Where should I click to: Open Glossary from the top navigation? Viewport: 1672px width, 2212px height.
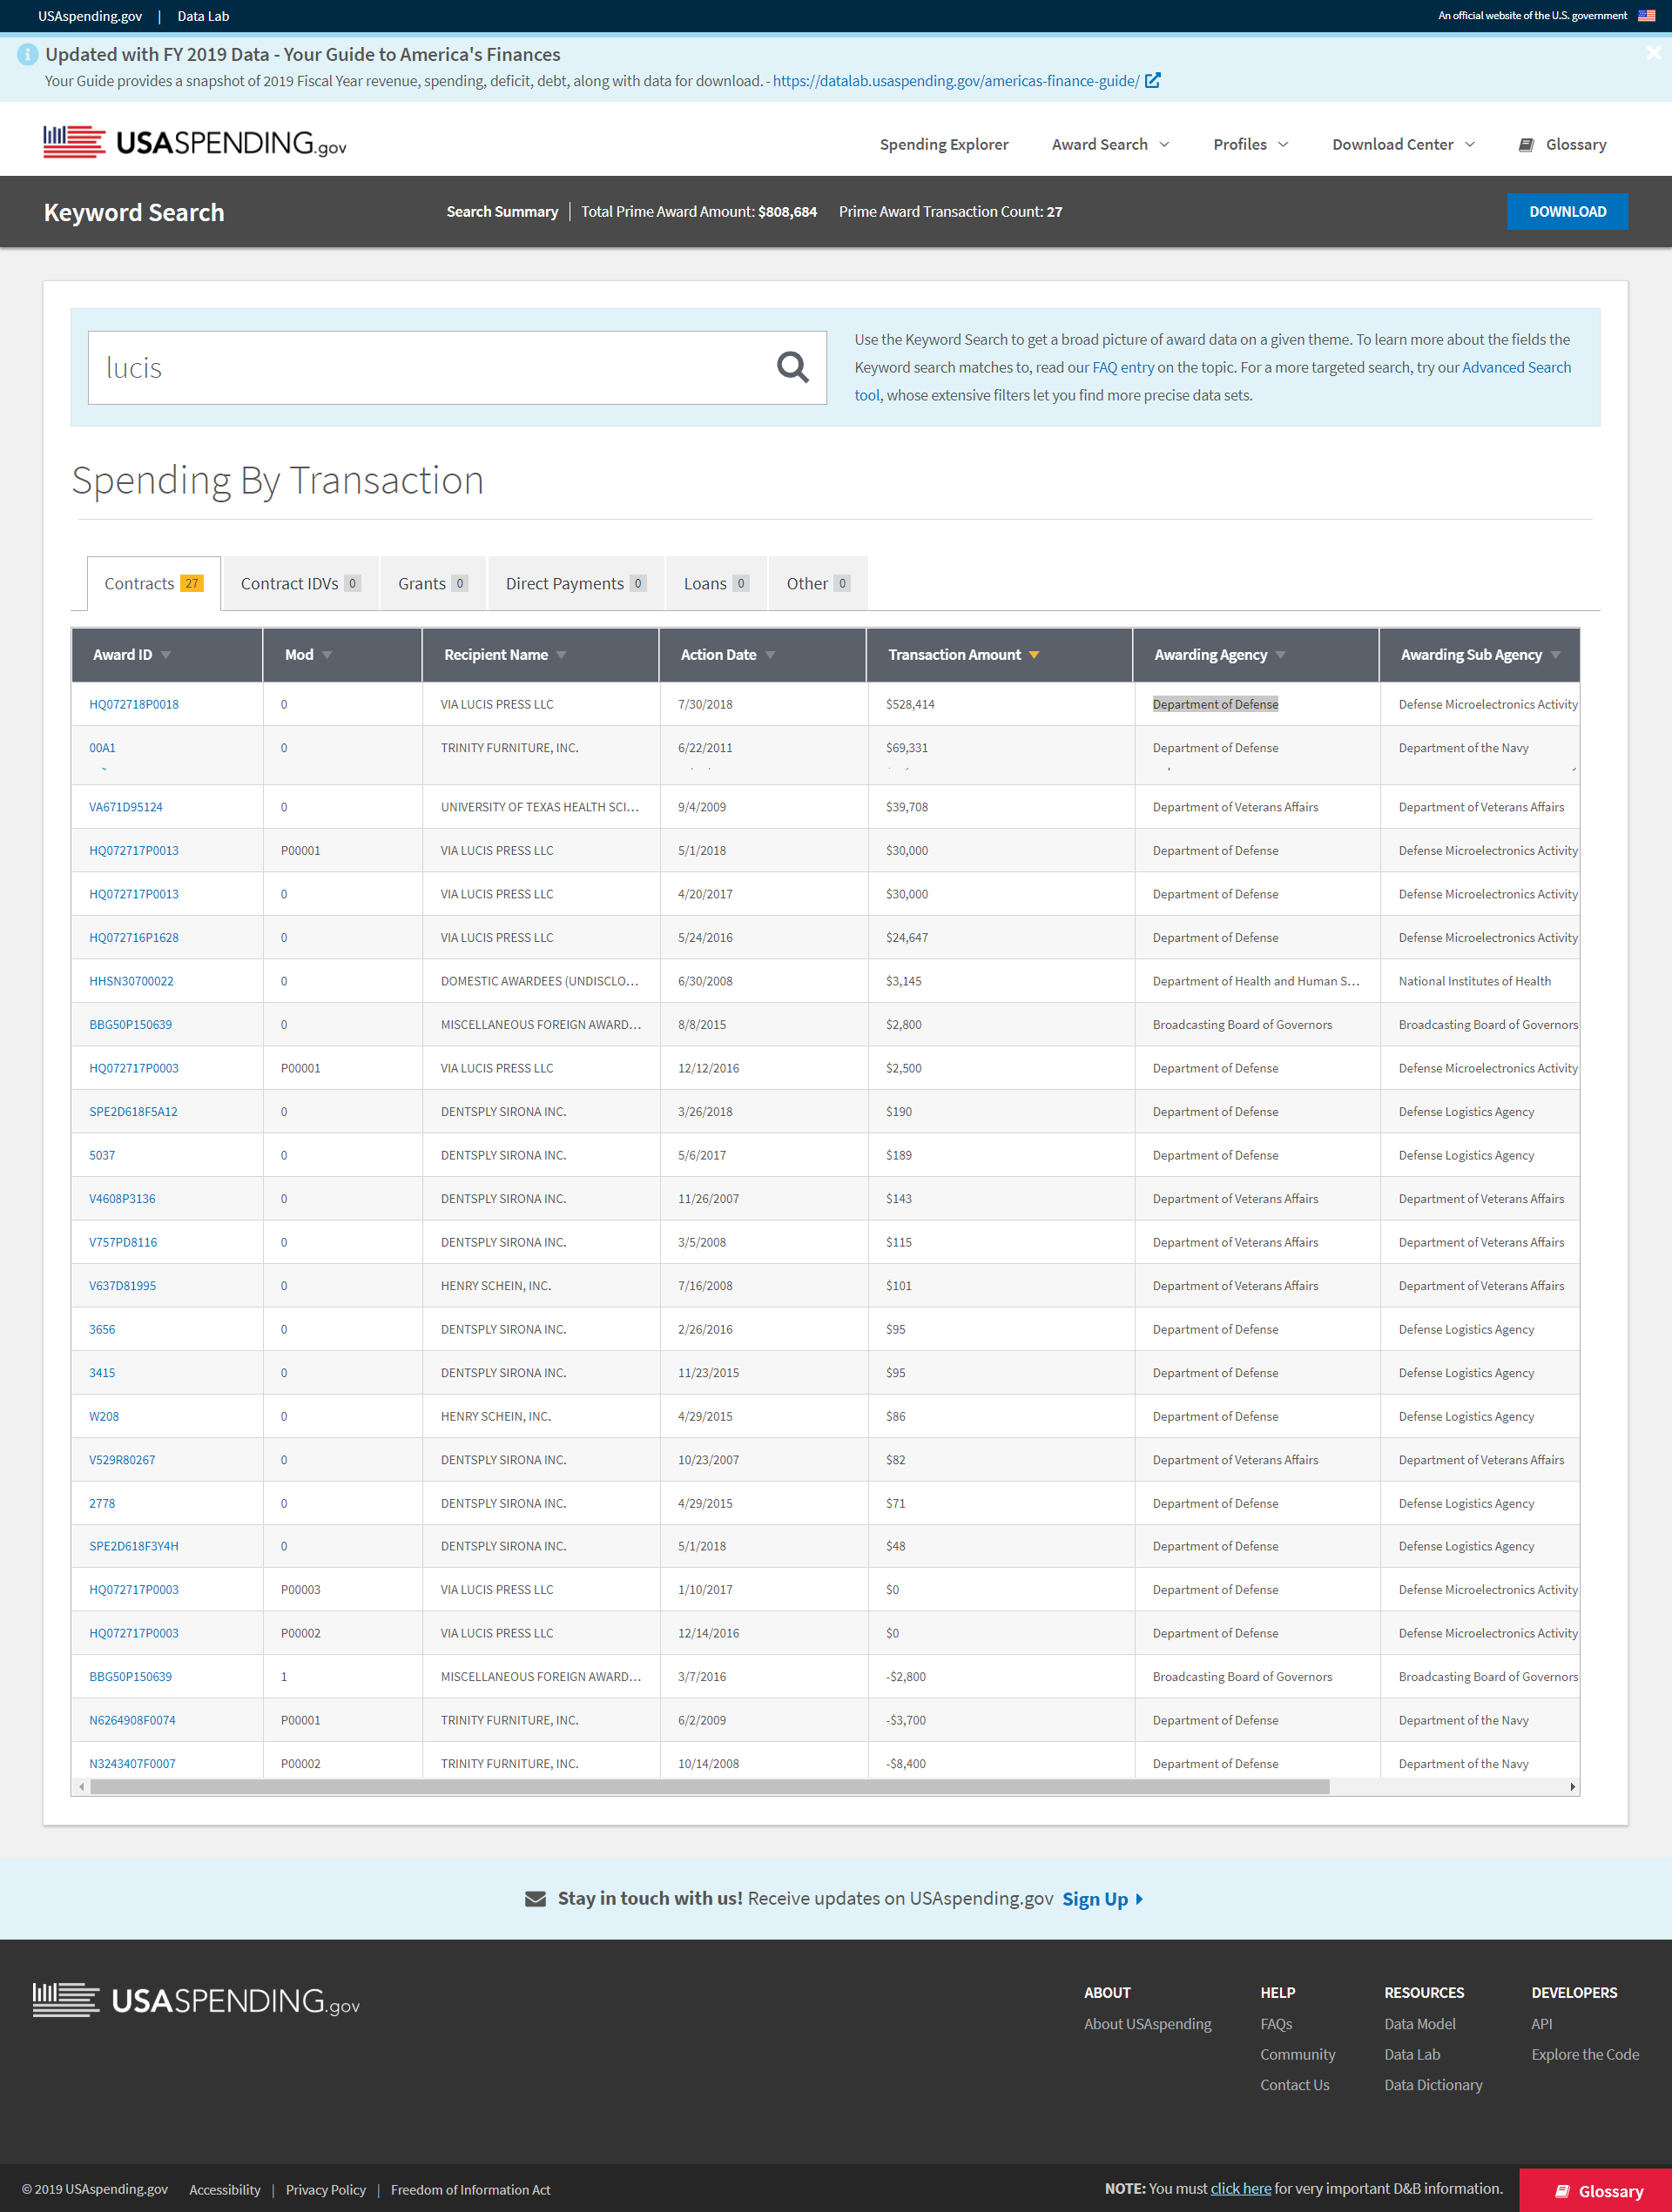[x=1562, y=144]
